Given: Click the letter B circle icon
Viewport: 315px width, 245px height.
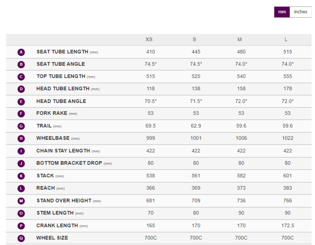Looking at the screenshot, I should 21,64.
